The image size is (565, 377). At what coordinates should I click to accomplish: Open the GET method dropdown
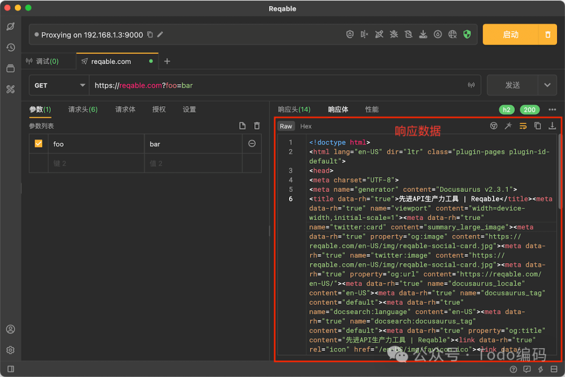pyautogui.click(x=59, y=85)
